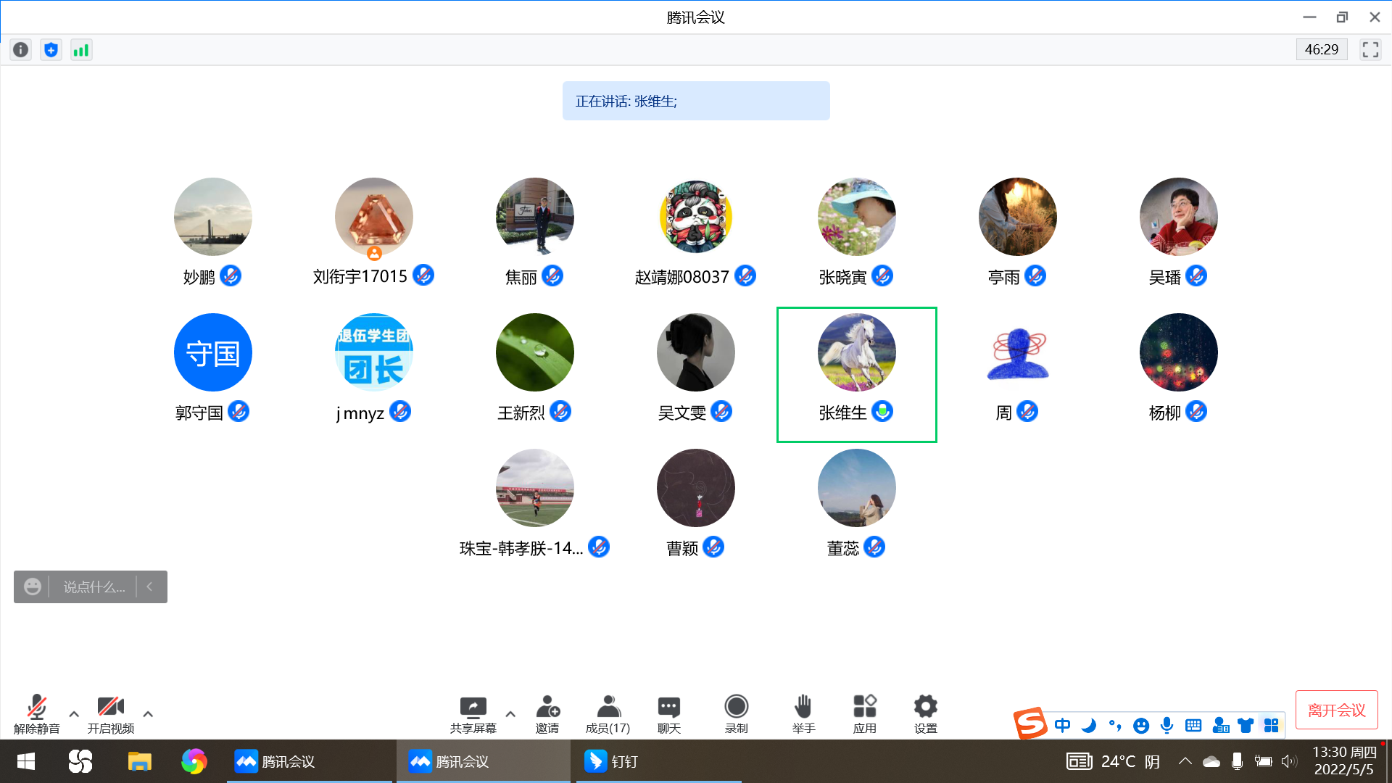The height and width of the screenshot is (783, 1392).
Task: Click the 说点什么 chat input field
Action: (94, 587)
